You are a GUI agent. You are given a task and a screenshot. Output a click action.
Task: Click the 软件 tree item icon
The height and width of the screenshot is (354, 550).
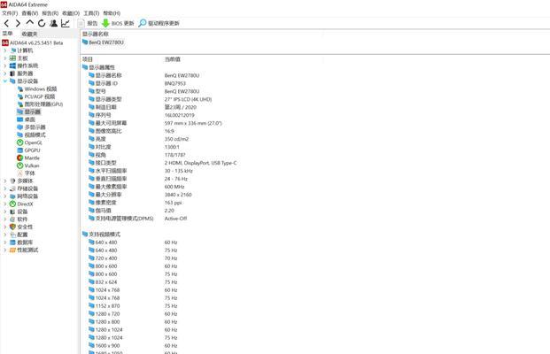[x=12, y=219]
